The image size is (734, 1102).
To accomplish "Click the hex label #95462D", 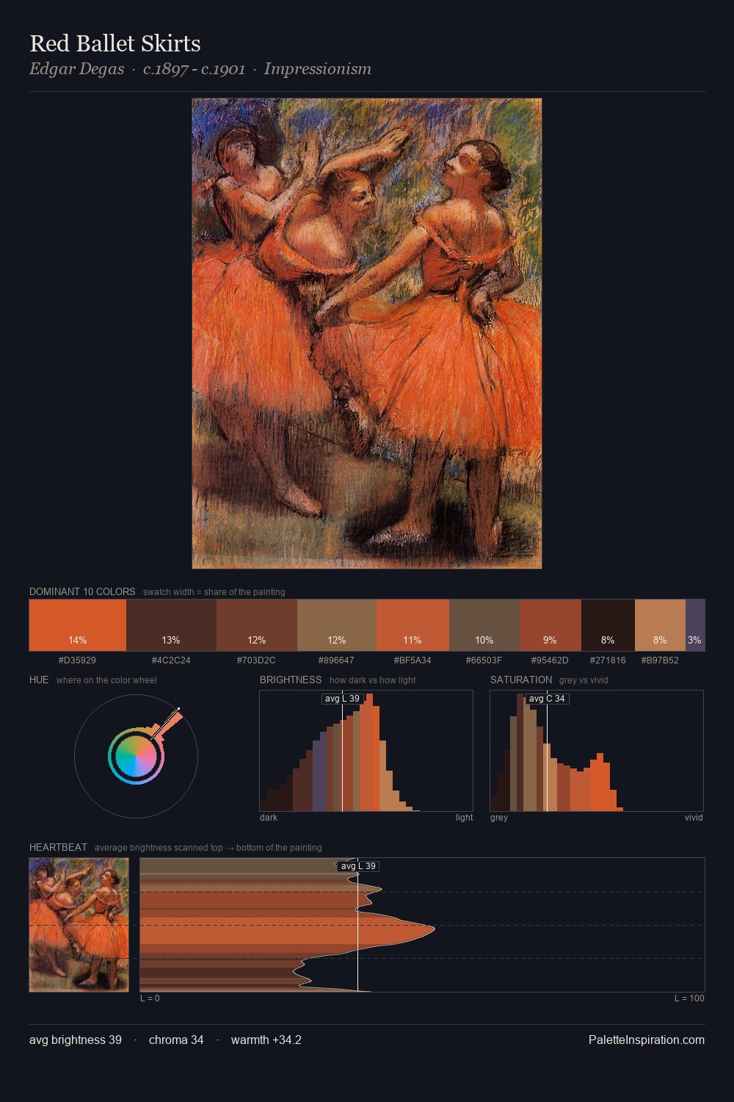I will click(x=550, y=660).
